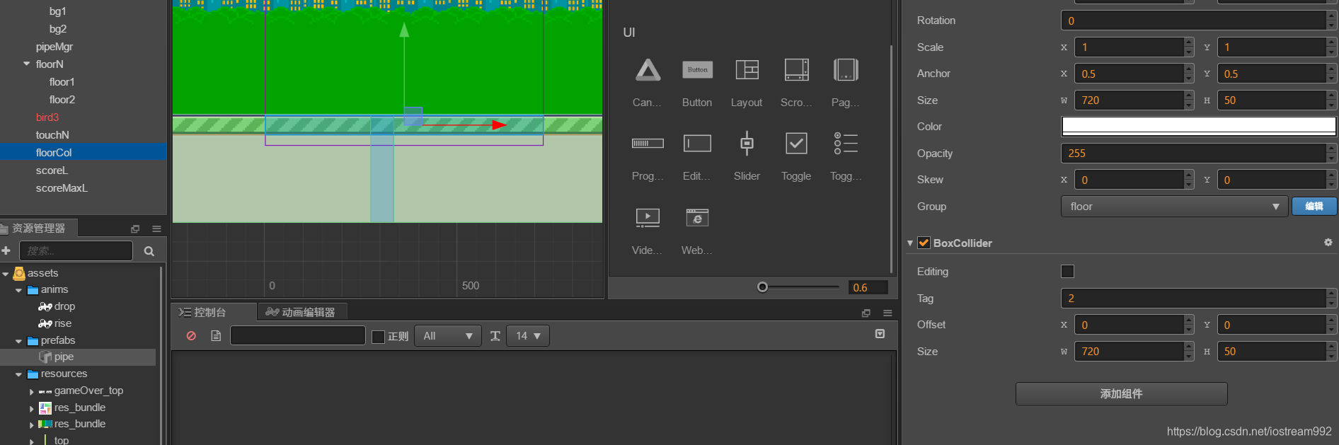Enable the BoxCollider Editing checkbox
The height and width of the screenshot is (445, 1339).
[1067, 272]
